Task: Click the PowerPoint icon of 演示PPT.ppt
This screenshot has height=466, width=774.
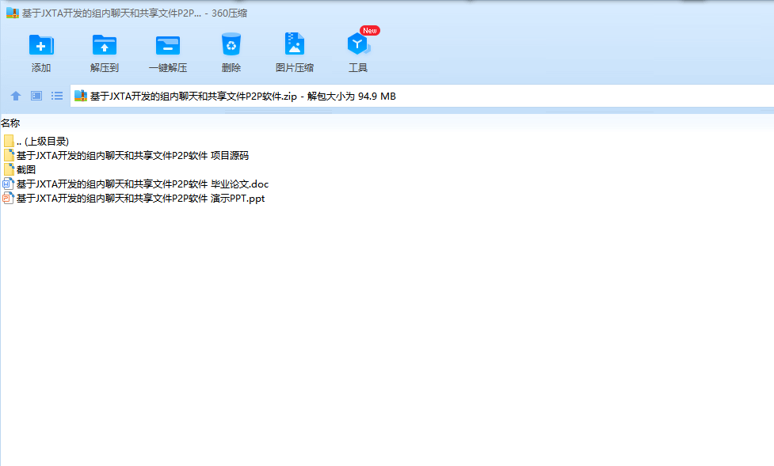Action: click(x=8, y=199)
